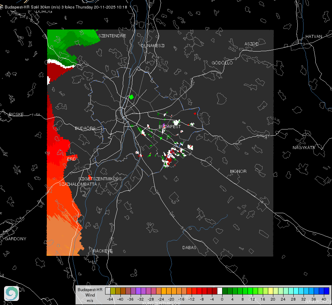The width and height of the screenshot is (332, 305).
Task: Click the MONOR city label
Action: pyautogui.click(x=238, y=171)
